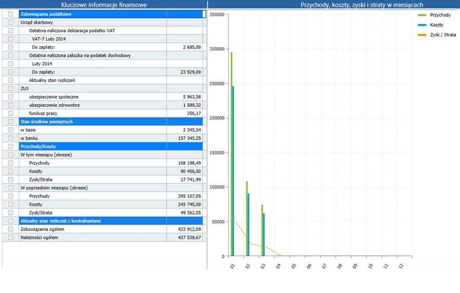Click blue costs bar for month 01
This screenshot has height=293, width=460.
[233, 171]
